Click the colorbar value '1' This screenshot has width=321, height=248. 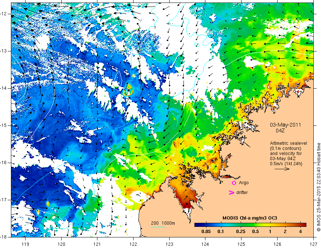(x=270, y=232)
